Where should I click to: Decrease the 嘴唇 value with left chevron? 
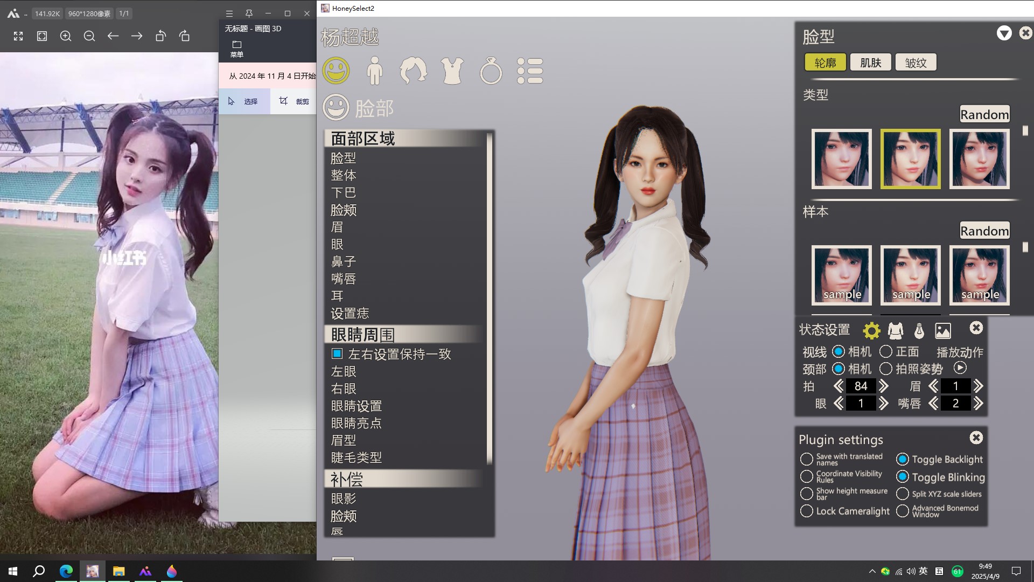933,403
